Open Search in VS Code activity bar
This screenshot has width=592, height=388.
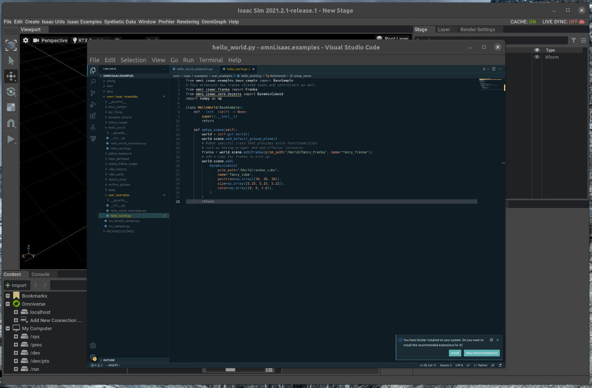pos(93,82)
